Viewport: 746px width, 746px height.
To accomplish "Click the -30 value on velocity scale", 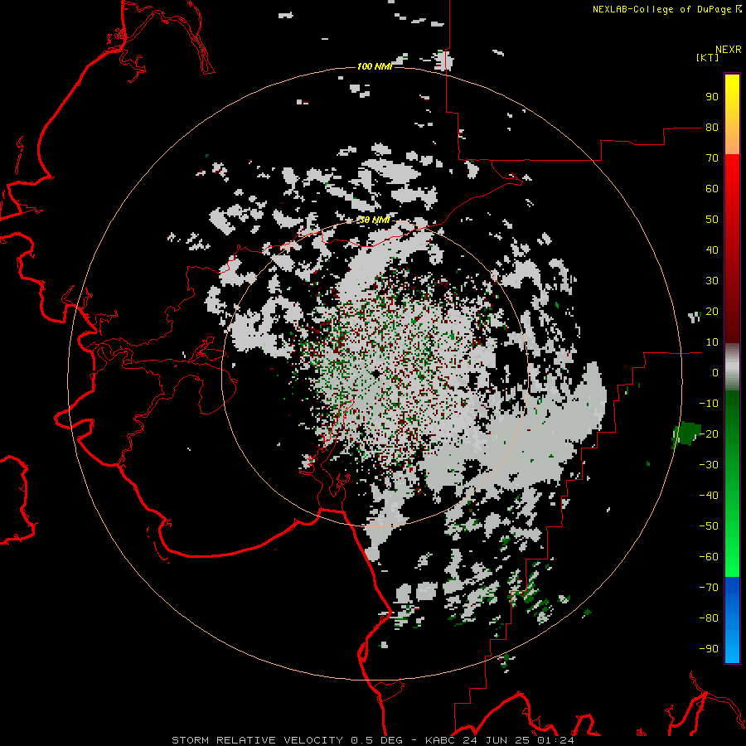I will click(709, 465).
